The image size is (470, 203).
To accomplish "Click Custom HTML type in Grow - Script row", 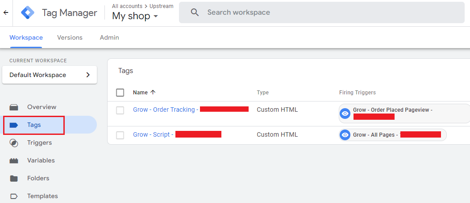I will click(x=277, y=134).
